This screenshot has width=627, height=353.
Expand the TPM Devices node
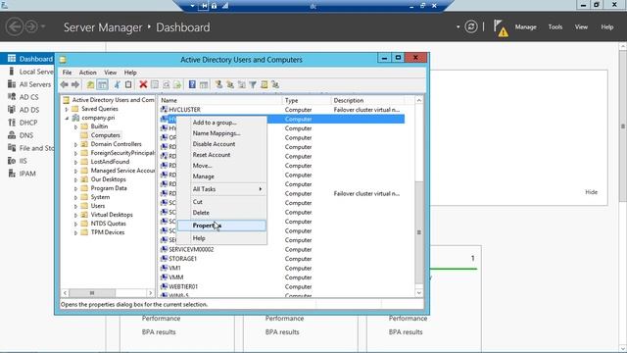(x=75, y=232)
